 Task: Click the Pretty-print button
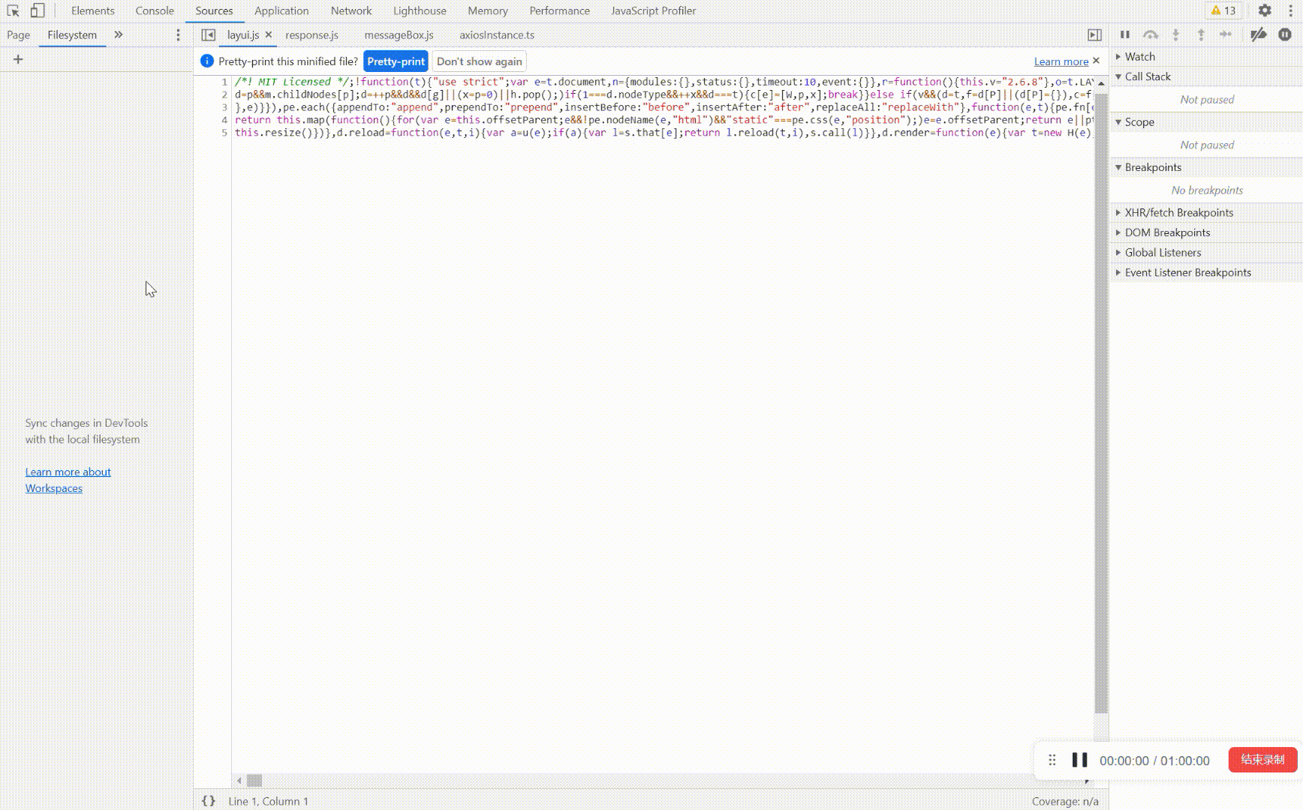(x=396, y=61)
